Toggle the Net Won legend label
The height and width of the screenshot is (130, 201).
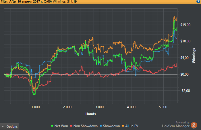pos(61,126)
